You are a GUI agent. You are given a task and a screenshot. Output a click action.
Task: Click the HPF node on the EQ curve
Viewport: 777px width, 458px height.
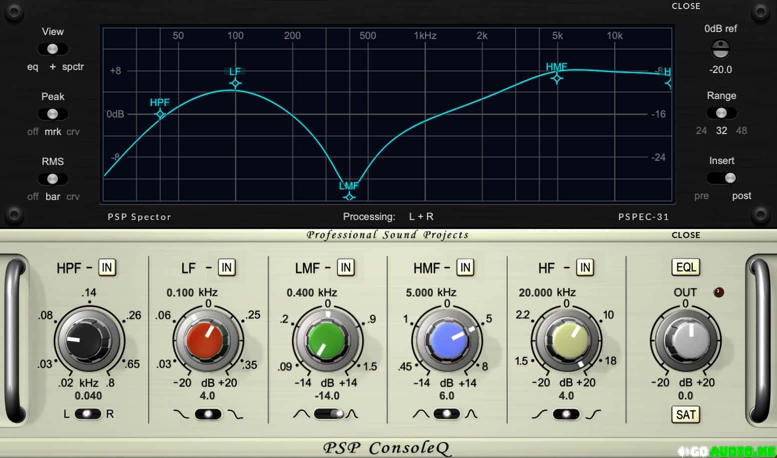(x=160, y=114)
